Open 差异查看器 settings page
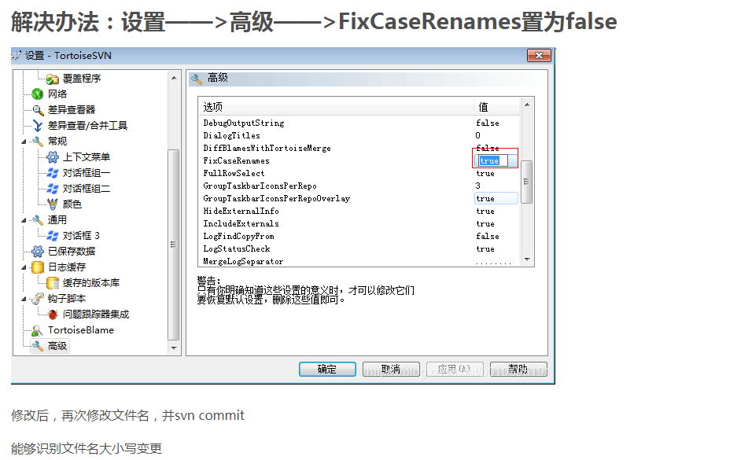This screenshot has height=460, width=737. (x=72, y=110)
